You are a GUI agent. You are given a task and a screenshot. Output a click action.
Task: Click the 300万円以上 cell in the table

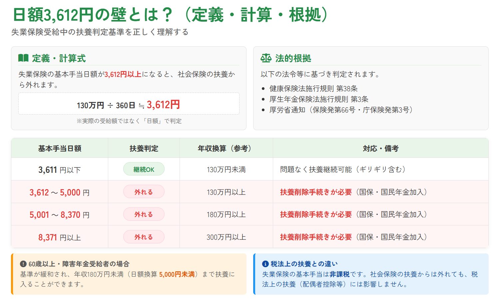226,237
